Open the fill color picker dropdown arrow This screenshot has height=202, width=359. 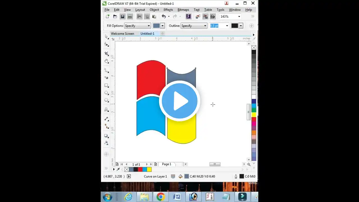point(162,26)
